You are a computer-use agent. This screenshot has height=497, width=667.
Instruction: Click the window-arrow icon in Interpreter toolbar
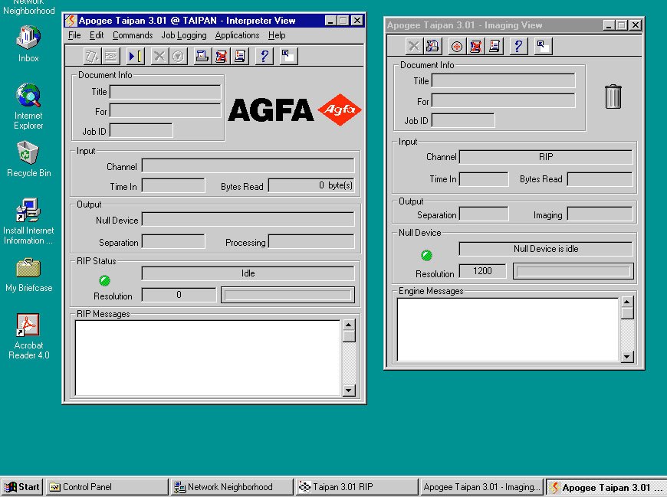click(288, 56)
